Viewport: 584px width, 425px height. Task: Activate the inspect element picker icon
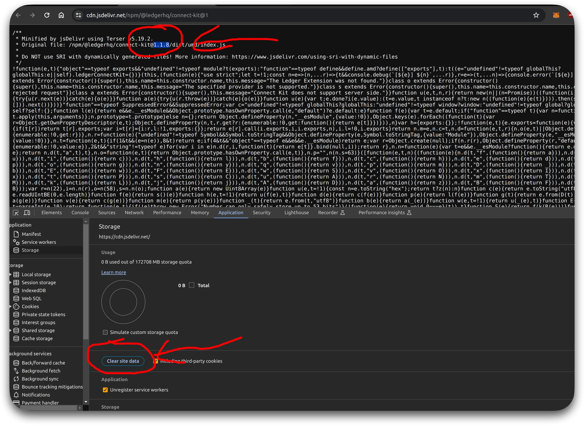click(16, 213)
